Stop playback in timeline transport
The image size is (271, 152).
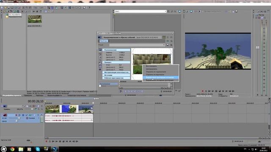point(64,141)
